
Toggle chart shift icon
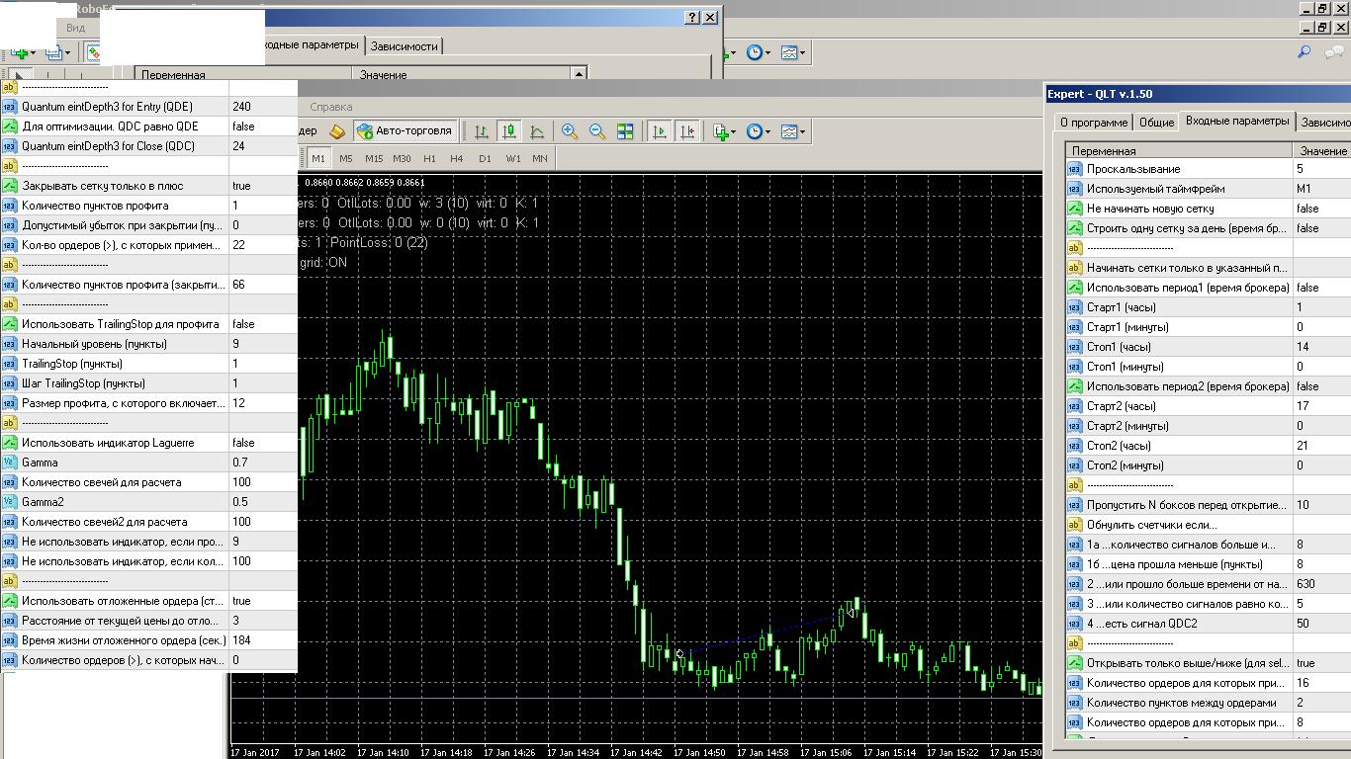tap(687, 131)
